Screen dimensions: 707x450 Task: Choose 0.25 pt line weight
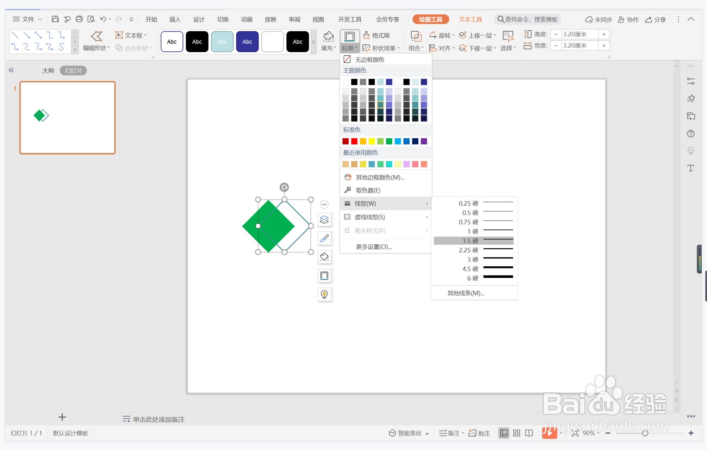tap(474, 203)
